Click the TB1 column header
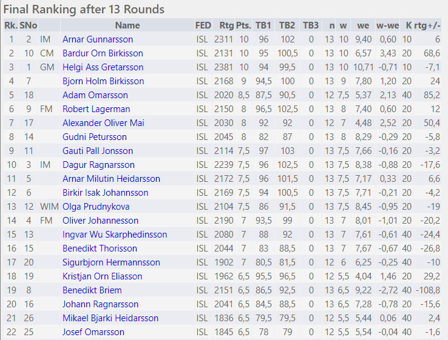The width and height of the screenshot is (448, 340). click(263, 25)
